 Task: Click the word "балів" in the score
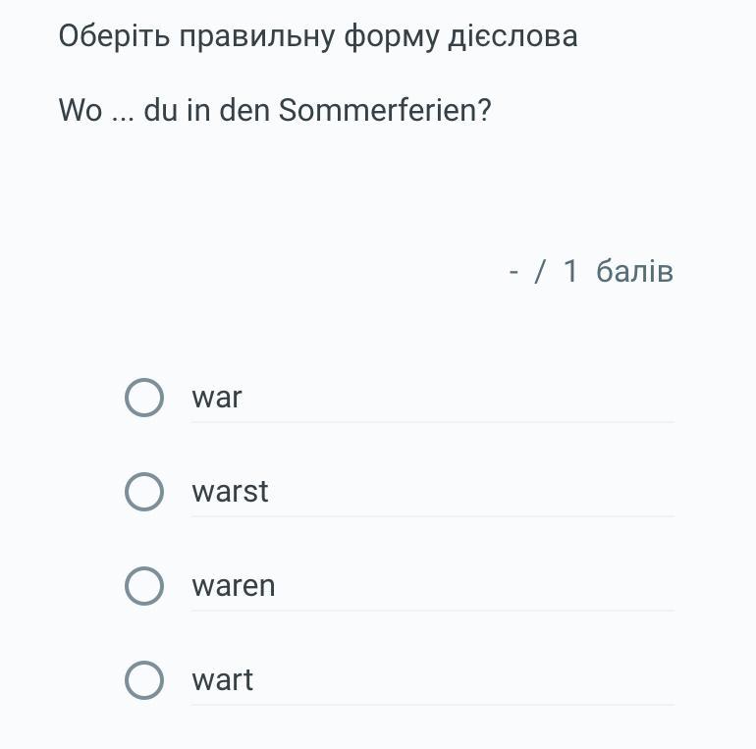click(x=634, y=271)
